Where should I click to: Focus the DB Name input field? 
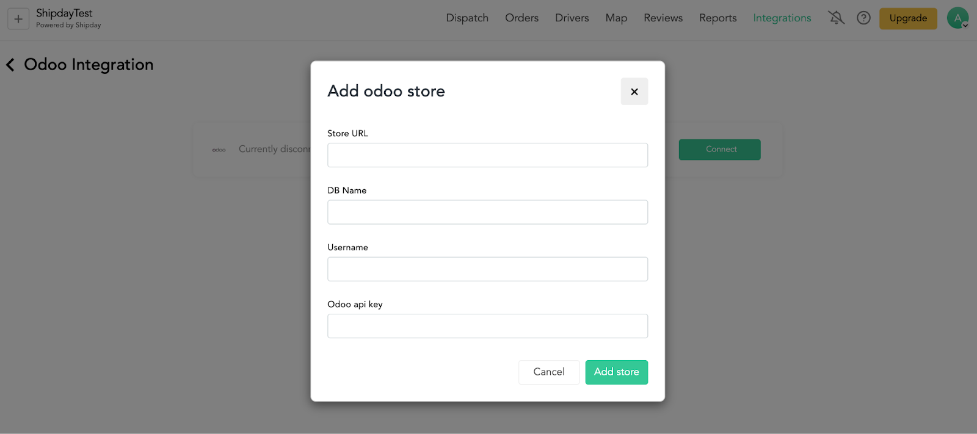pyautogui.click(x=488, y=212)
